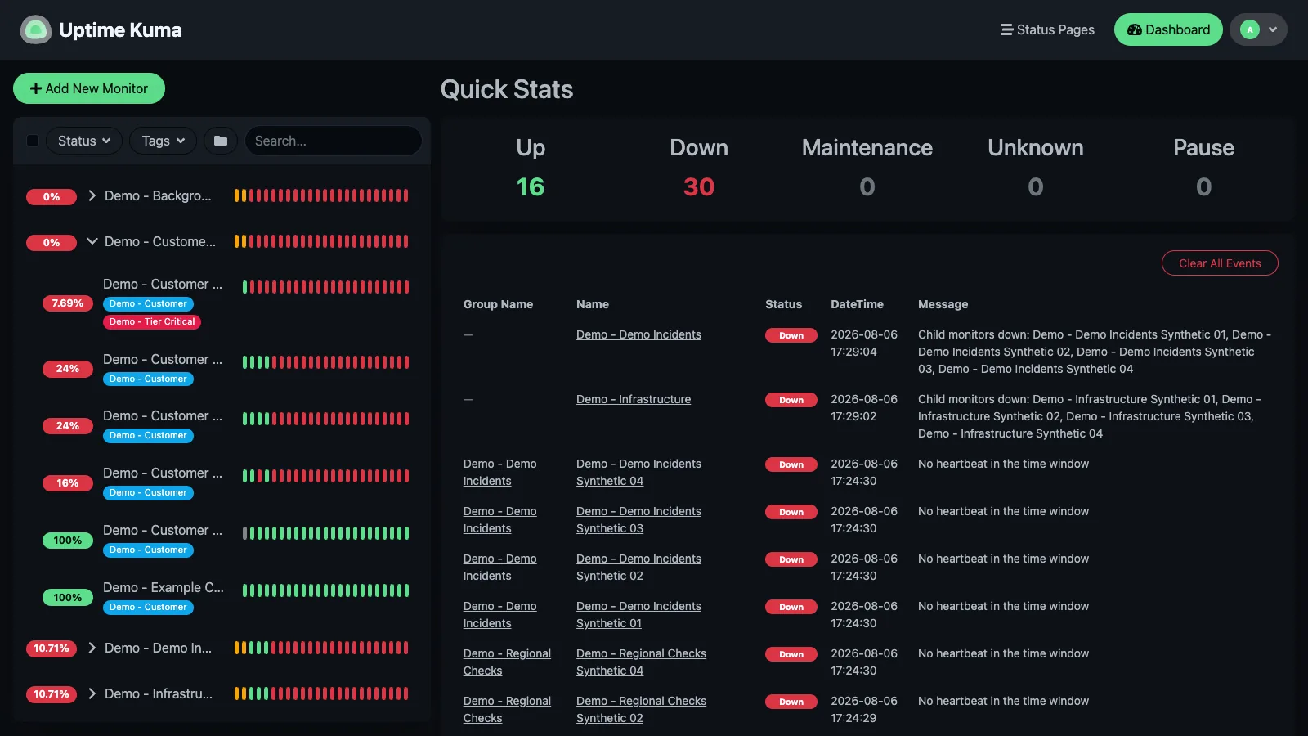The width and height of the screenshot is (1308, 736).
Task: Click Down badge in Demo - Demo Incidents row
Action: (791, 335)
